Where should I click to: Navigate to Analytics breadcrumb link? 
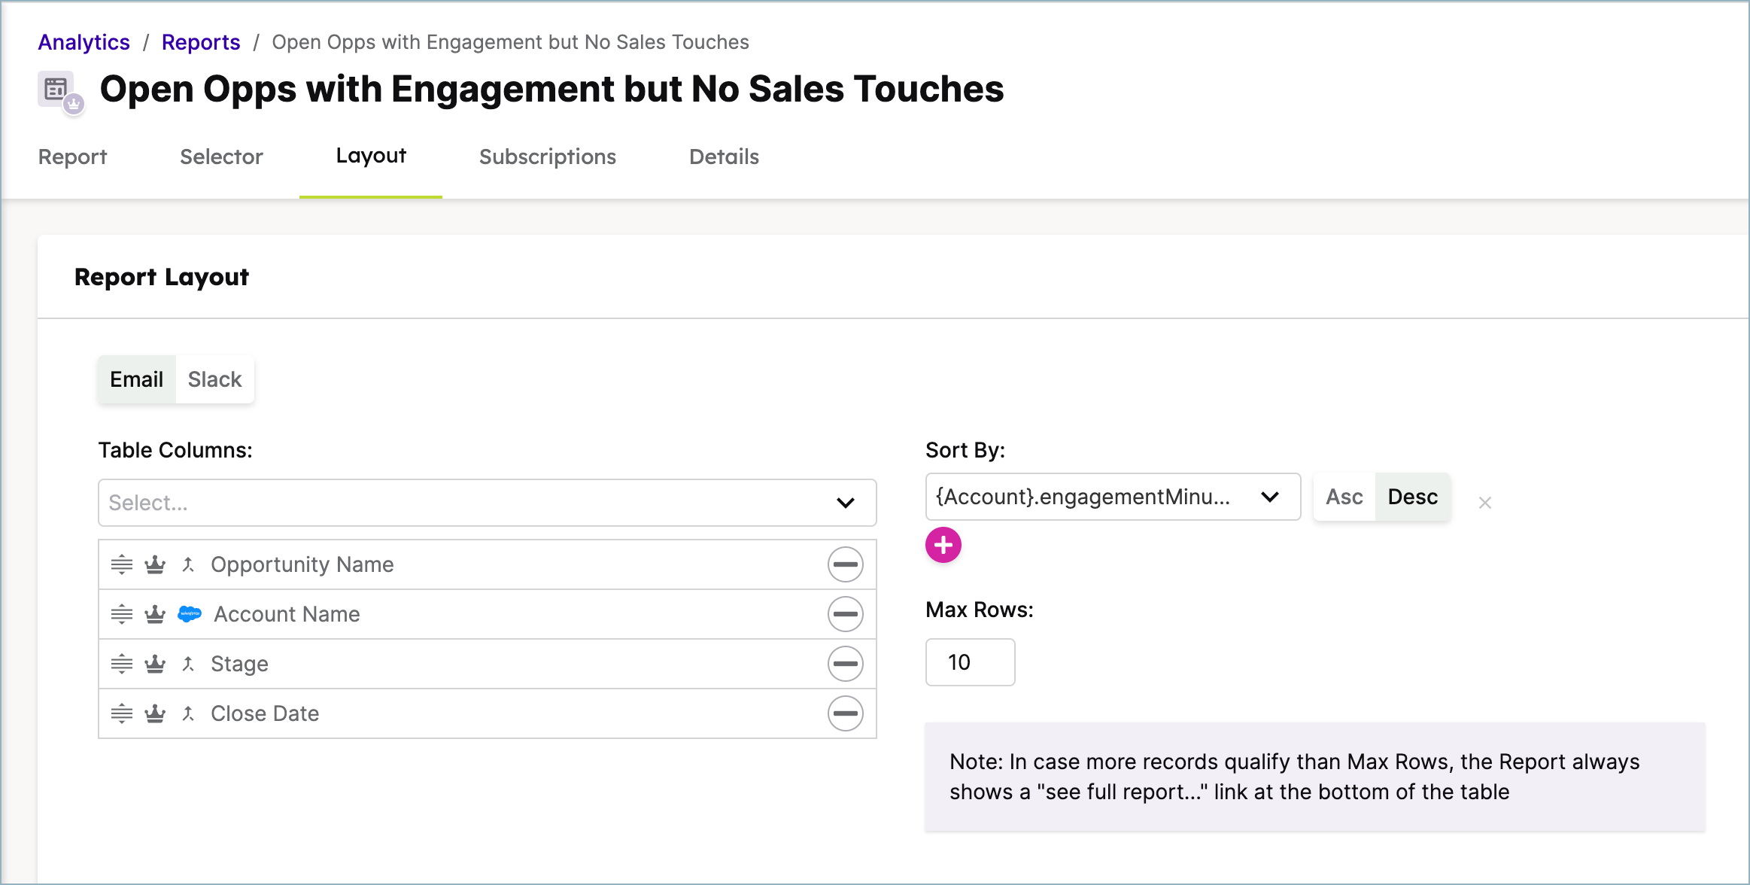click(84, 42)
